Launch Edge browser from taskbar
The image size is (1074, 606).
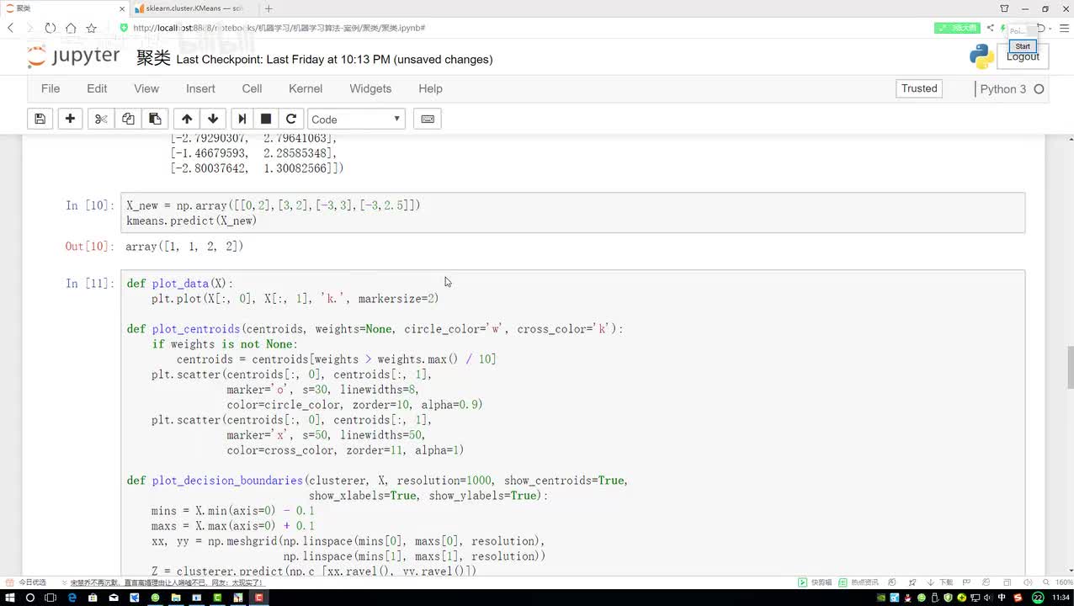(72, 598)
